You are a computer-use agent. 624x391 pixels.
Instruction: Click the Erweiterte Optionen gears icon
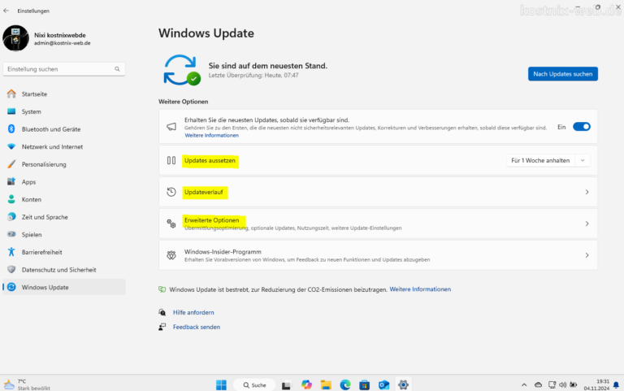(171, 224)
